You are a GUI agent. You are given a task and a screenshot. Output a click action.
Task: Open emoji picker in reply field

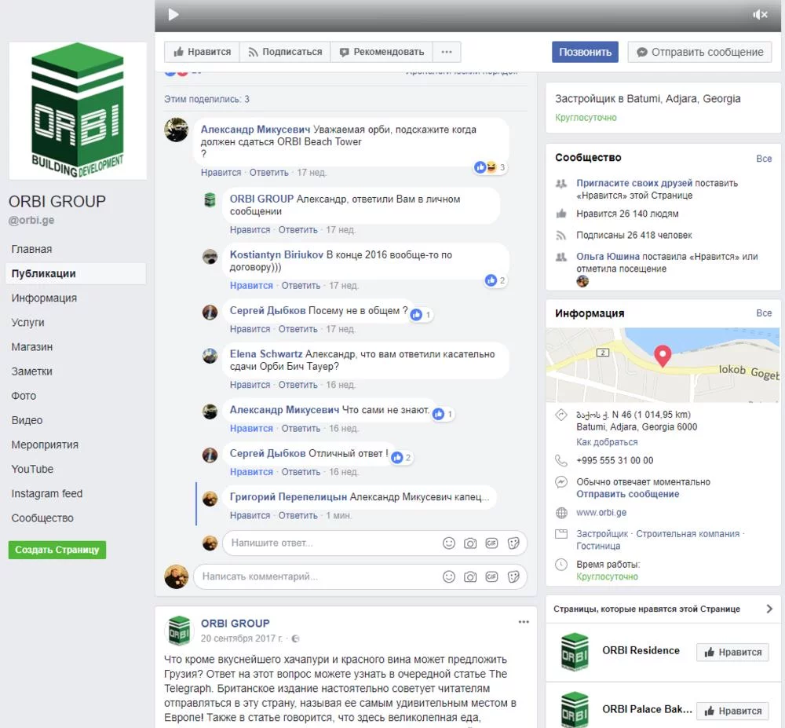(449, 543)
